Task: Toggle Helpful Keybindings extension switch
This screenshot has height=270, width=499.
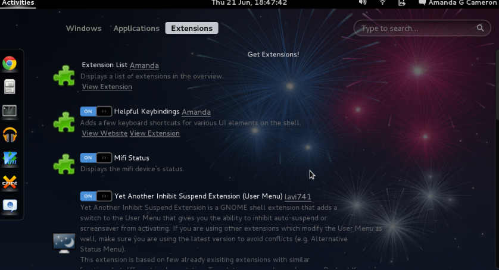Action: 96,111
